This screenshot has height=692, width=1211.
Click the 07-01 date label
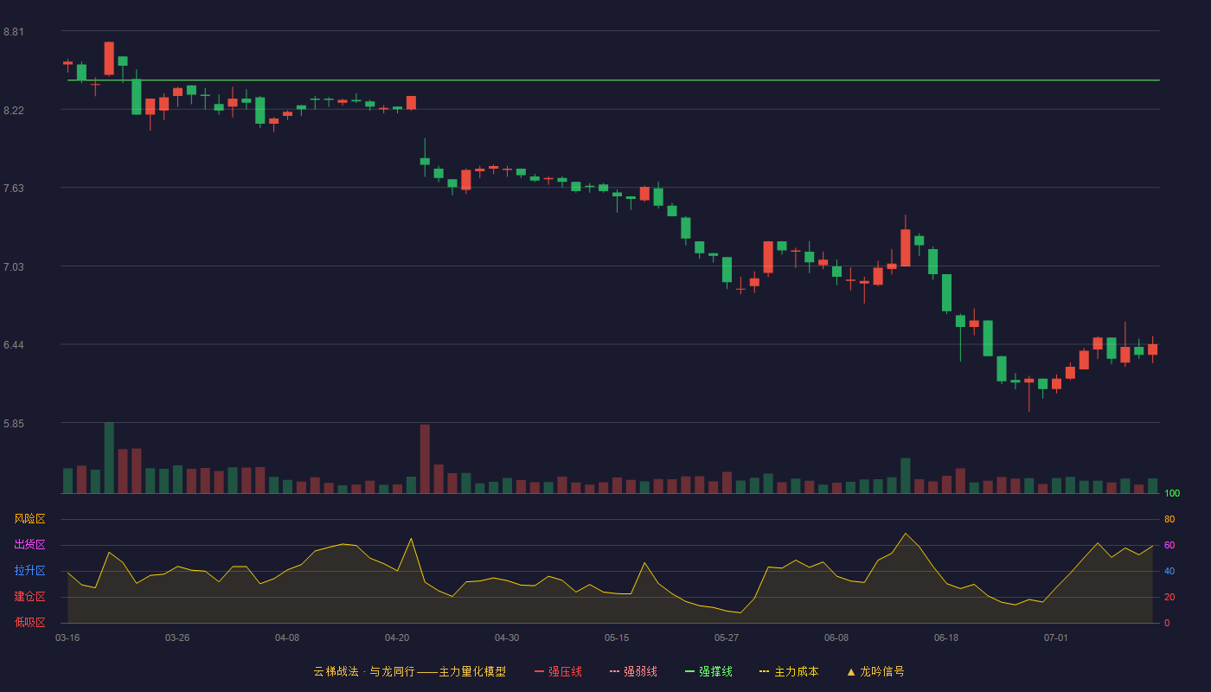click(x=1056, y=638)
